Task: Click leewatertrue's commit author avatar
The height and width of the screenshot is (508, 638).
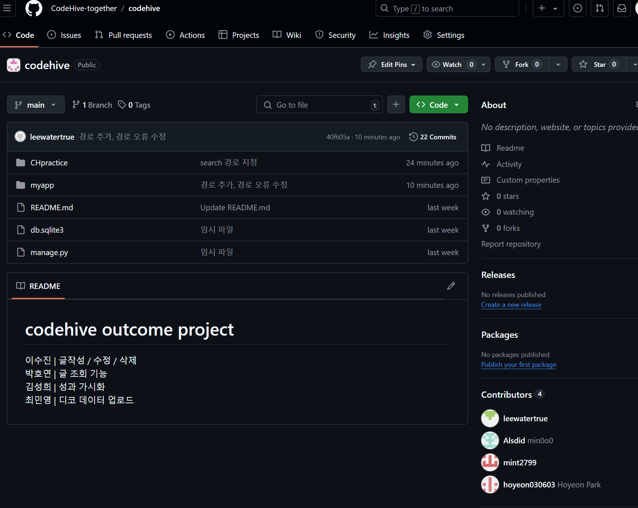Action: click(x=20, y=137)
